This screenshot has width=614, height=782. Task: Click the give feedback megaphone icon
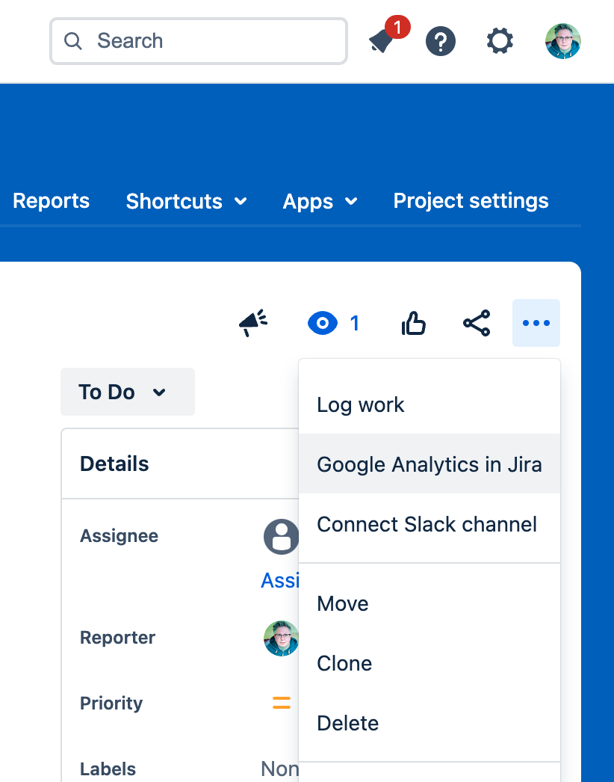[x=253, y=323]
